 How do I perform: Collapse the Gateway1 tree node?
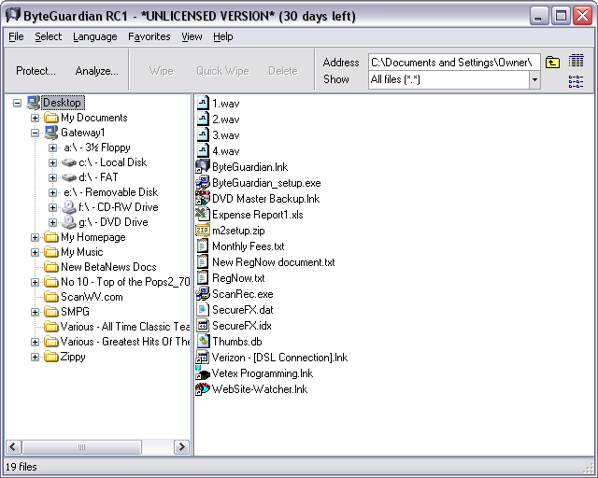tap(35, 133)
